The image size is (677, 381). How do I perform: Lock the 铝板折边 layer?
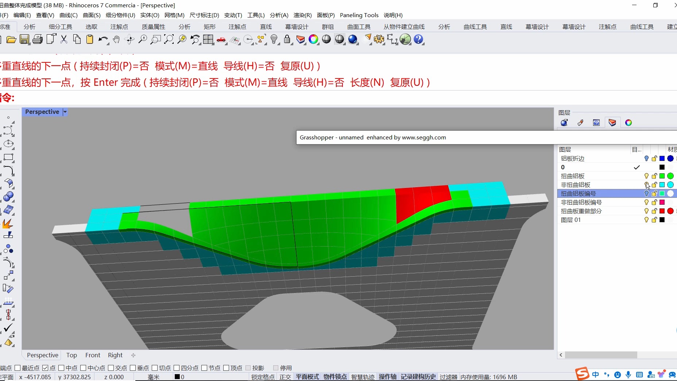tap(654, 158)
